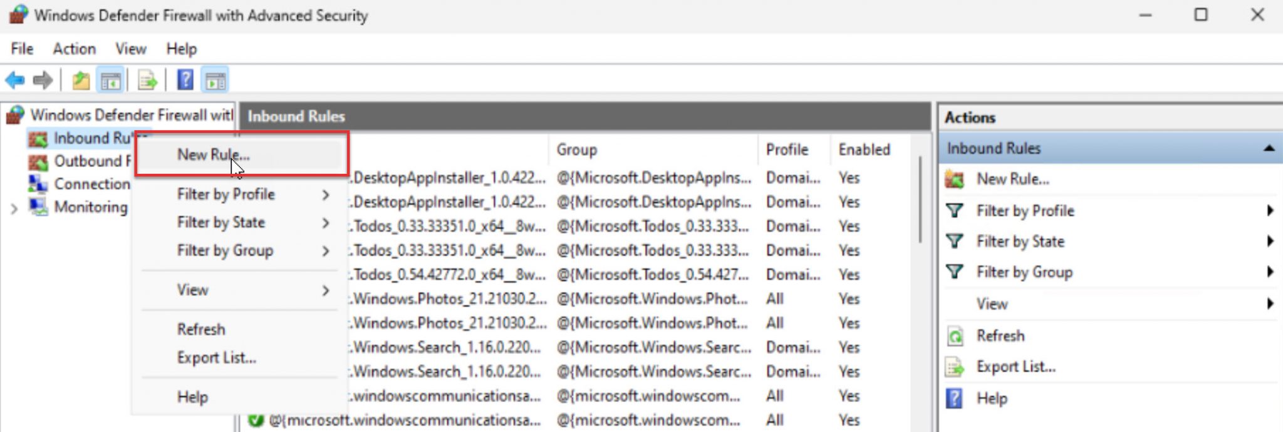Click the blue Help toolbar icon

pyautogui.click(x=185, y=80)
